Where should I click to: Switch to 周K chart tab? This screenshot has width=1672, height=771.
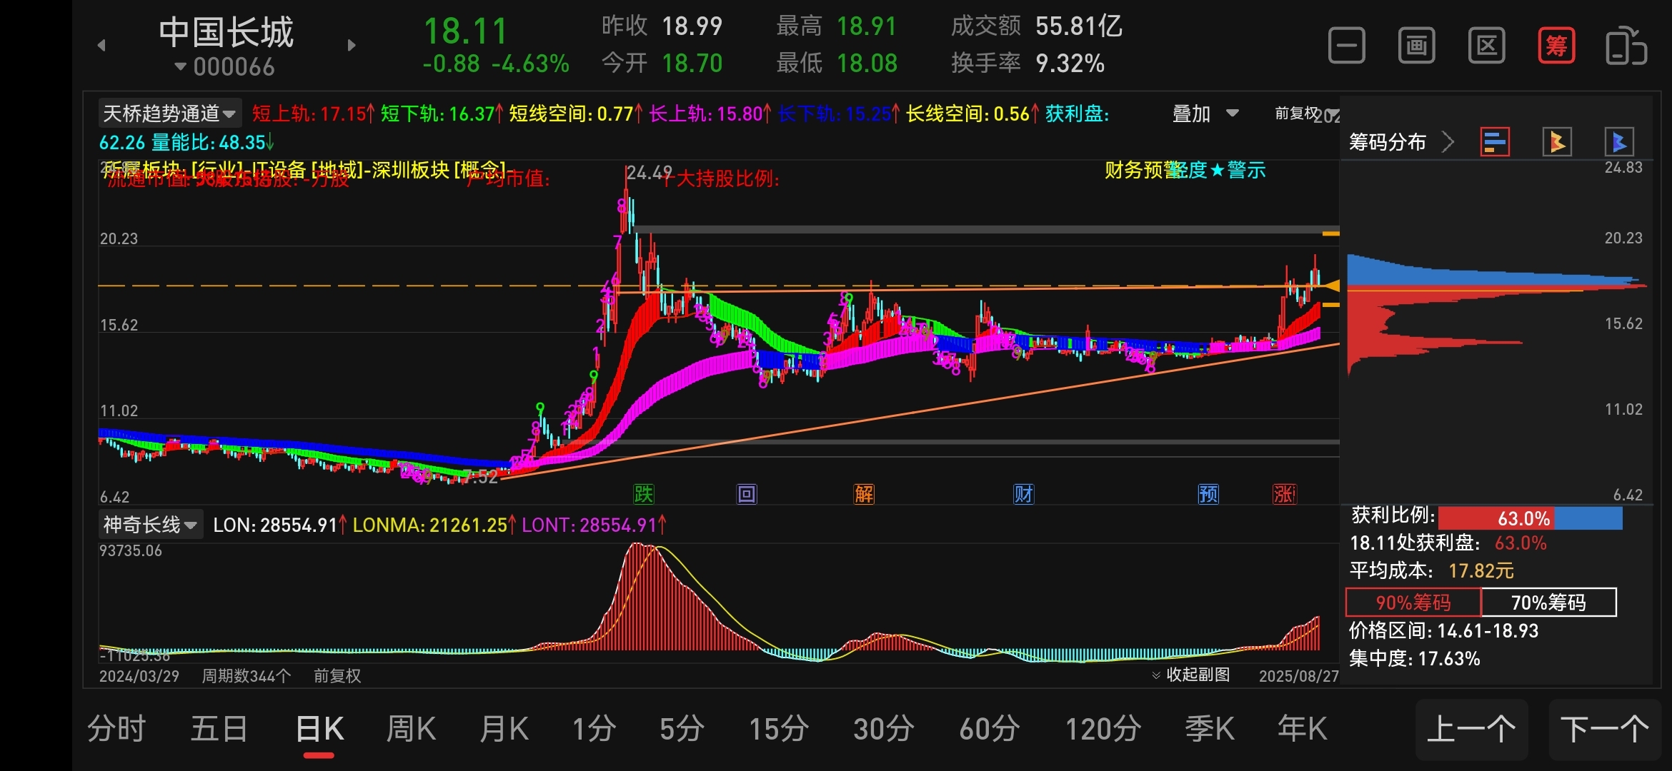[x=411, y=730]
